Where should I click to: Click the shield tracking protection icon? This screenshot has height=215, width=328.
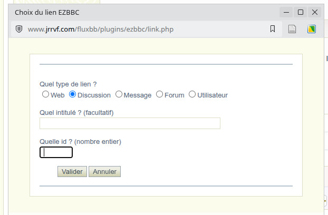pyautogui.click(x=19, y=29)
